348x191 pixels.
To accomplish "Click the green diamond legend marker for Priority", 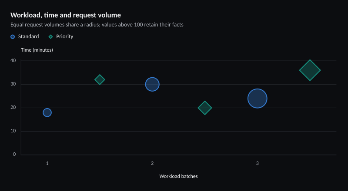I will tap(51, 37).
